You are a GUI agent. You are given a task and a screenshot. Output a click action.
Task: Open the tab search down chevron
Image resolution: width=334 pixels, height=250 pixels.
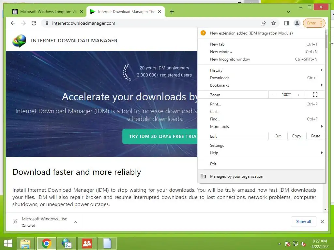click(289, 12)
